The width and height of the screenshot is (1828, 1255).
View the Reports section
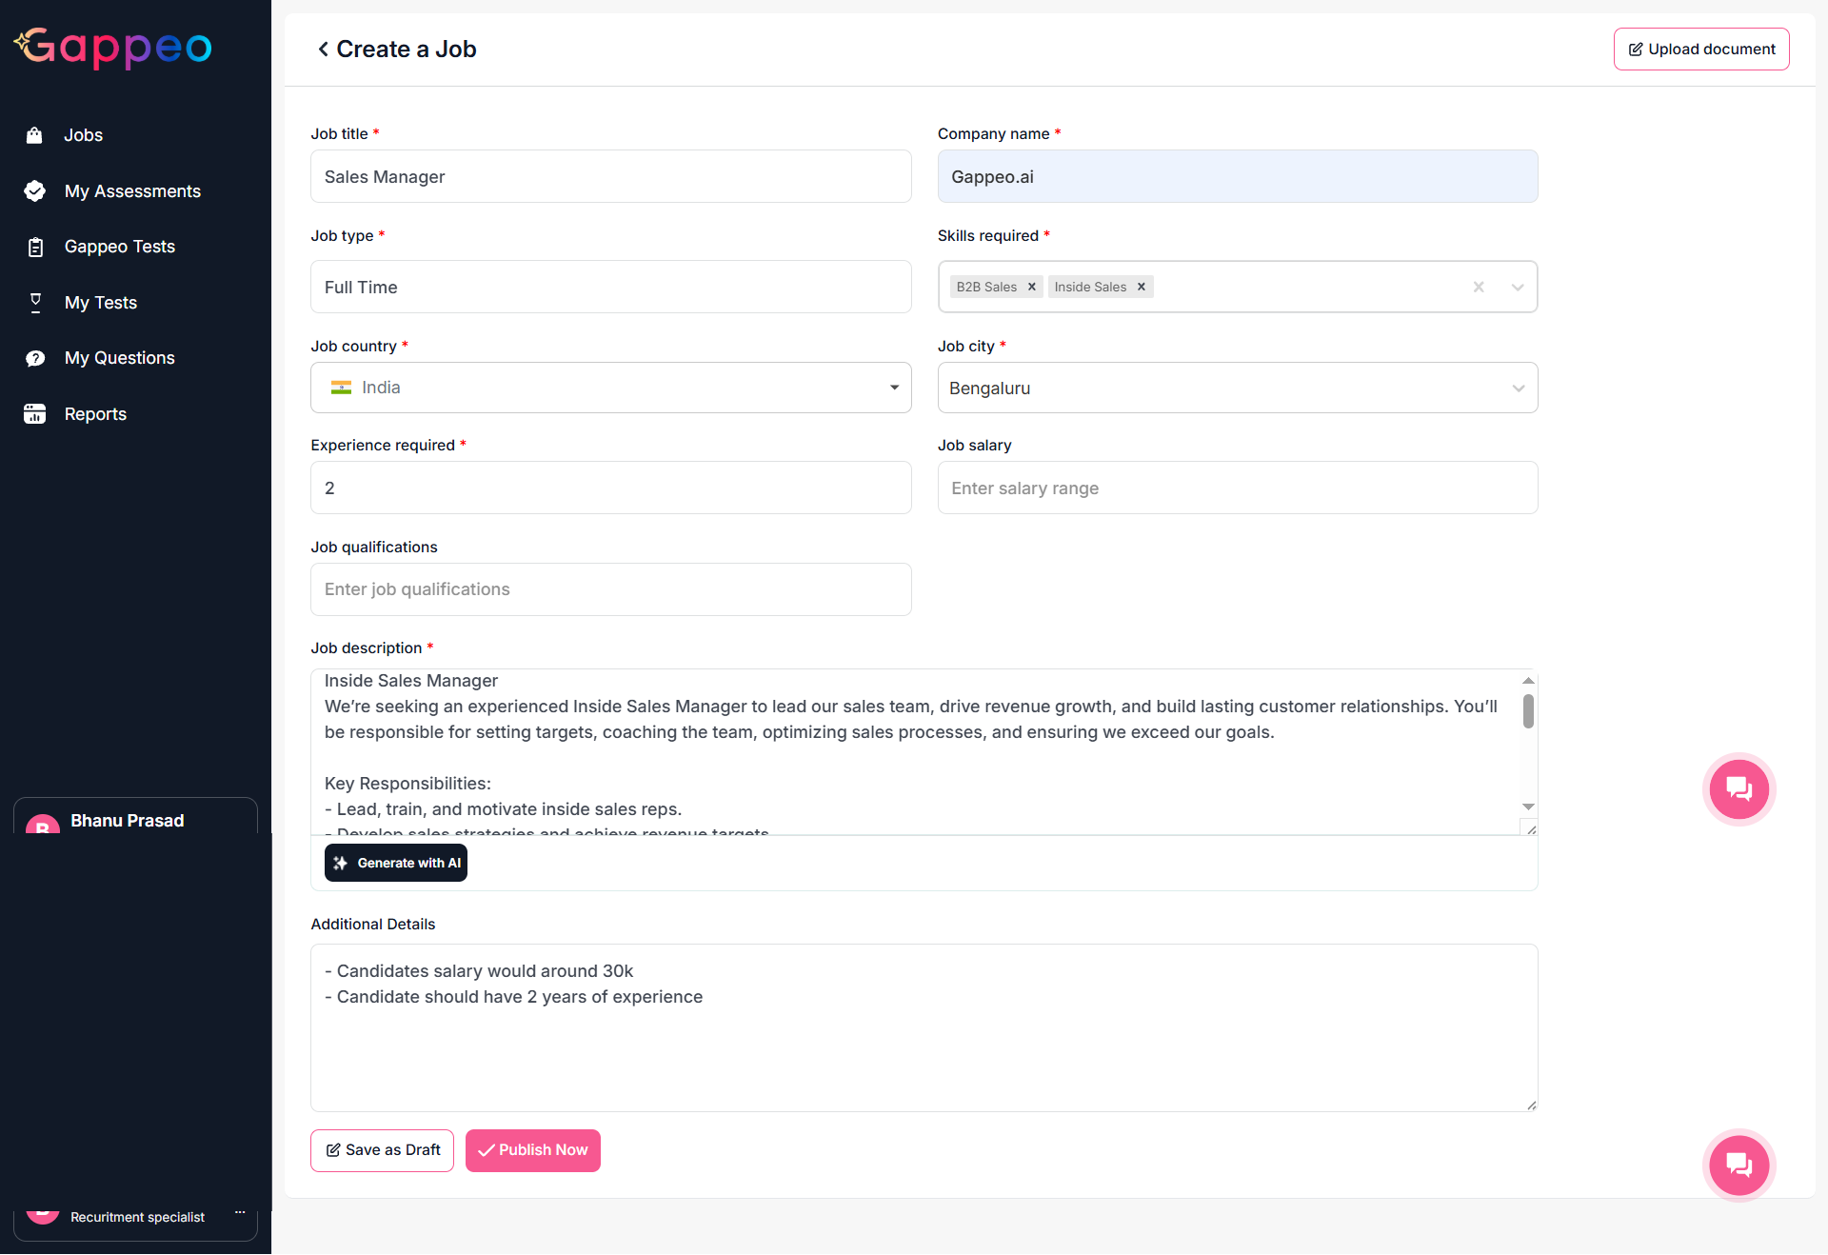coord(95,413)
